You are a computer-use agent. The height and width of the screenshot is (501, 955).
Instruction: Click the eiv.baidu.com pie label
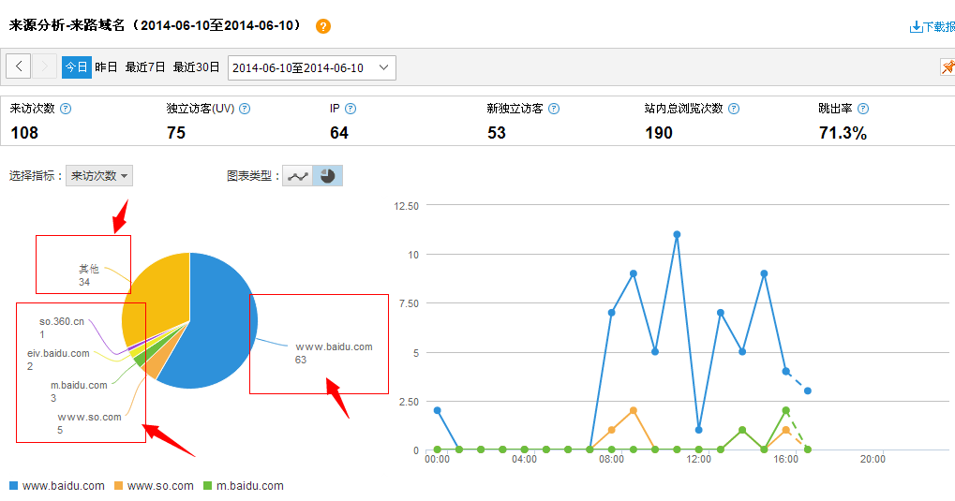(x=58, y=360)
